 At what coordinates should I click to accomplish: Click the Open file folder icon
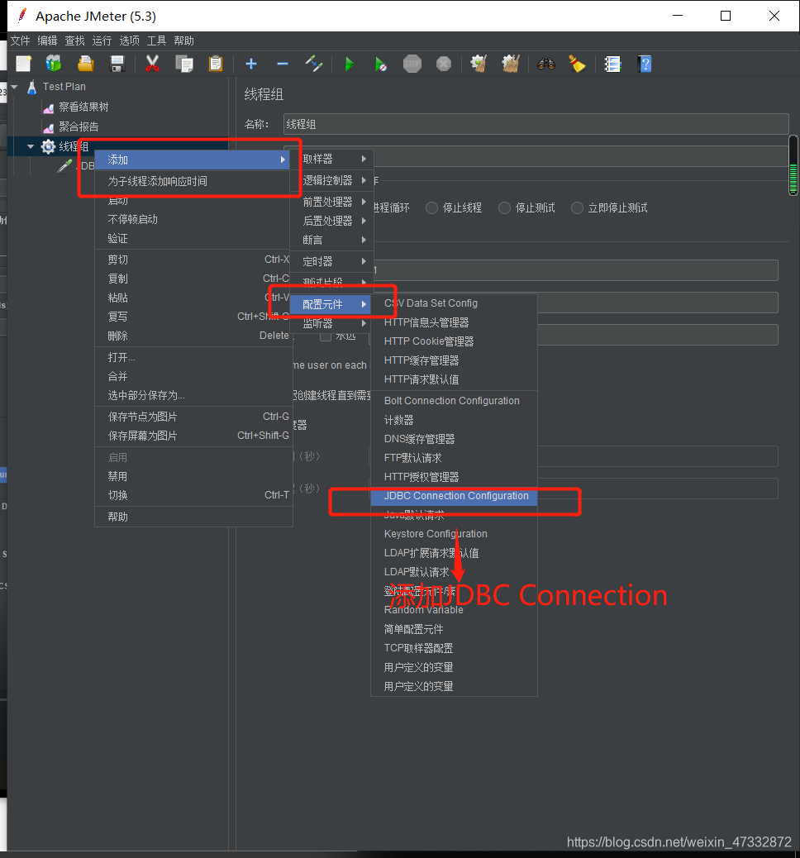click(x=85, y=64)
